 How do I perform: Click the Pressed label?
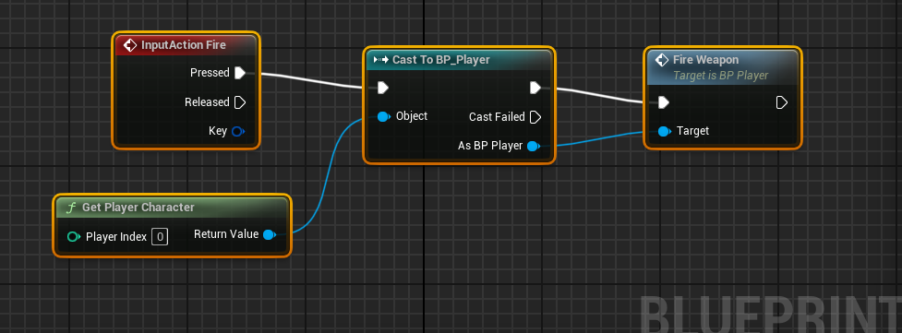pos(210,73)
